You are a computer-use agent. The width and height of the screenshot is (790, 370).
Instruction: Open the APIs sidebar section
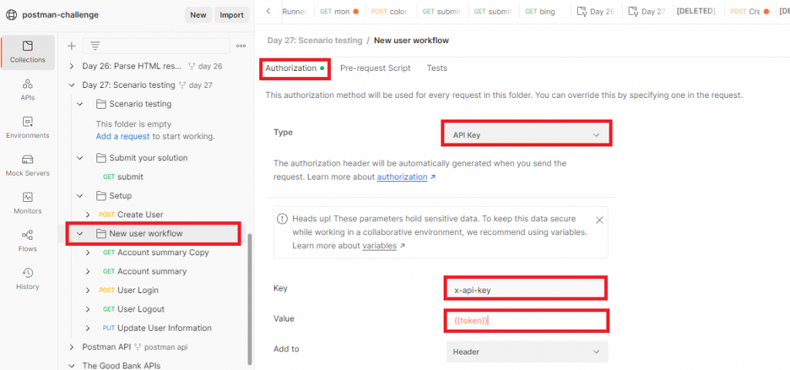point(28,90)
